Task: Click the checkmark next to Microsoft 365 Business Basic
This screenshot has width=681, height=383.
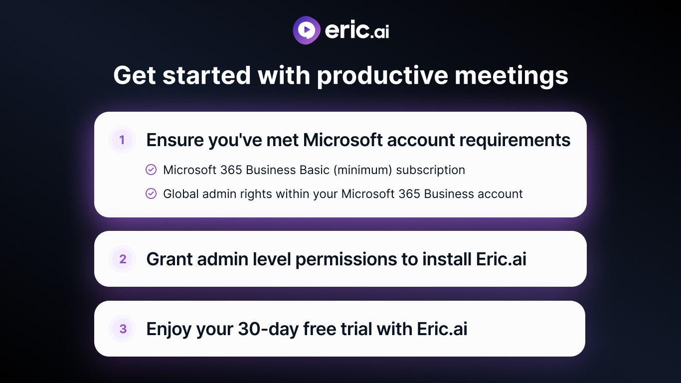Action: click(151, 170)
